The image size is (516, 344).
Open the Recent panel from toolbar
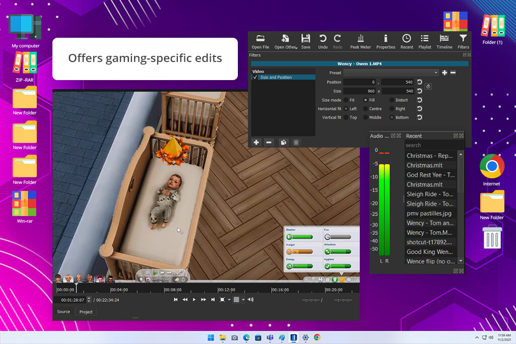click(x=407, y=42)
